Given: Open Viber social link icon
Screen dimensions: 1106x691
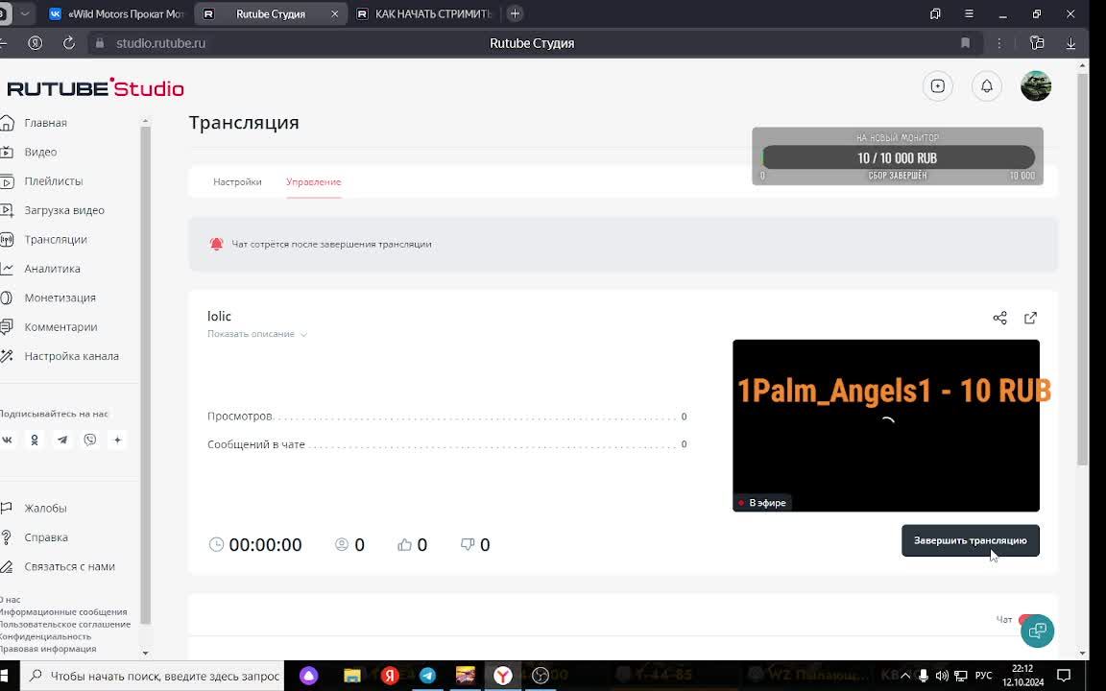Looking at the screenshot, I should (89, 440).
